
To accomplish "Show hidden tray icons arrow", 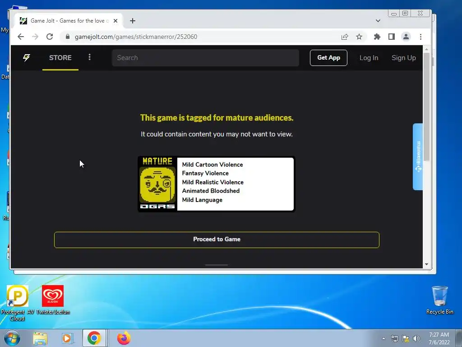I will pyautogui.click(x=383, y=338).
